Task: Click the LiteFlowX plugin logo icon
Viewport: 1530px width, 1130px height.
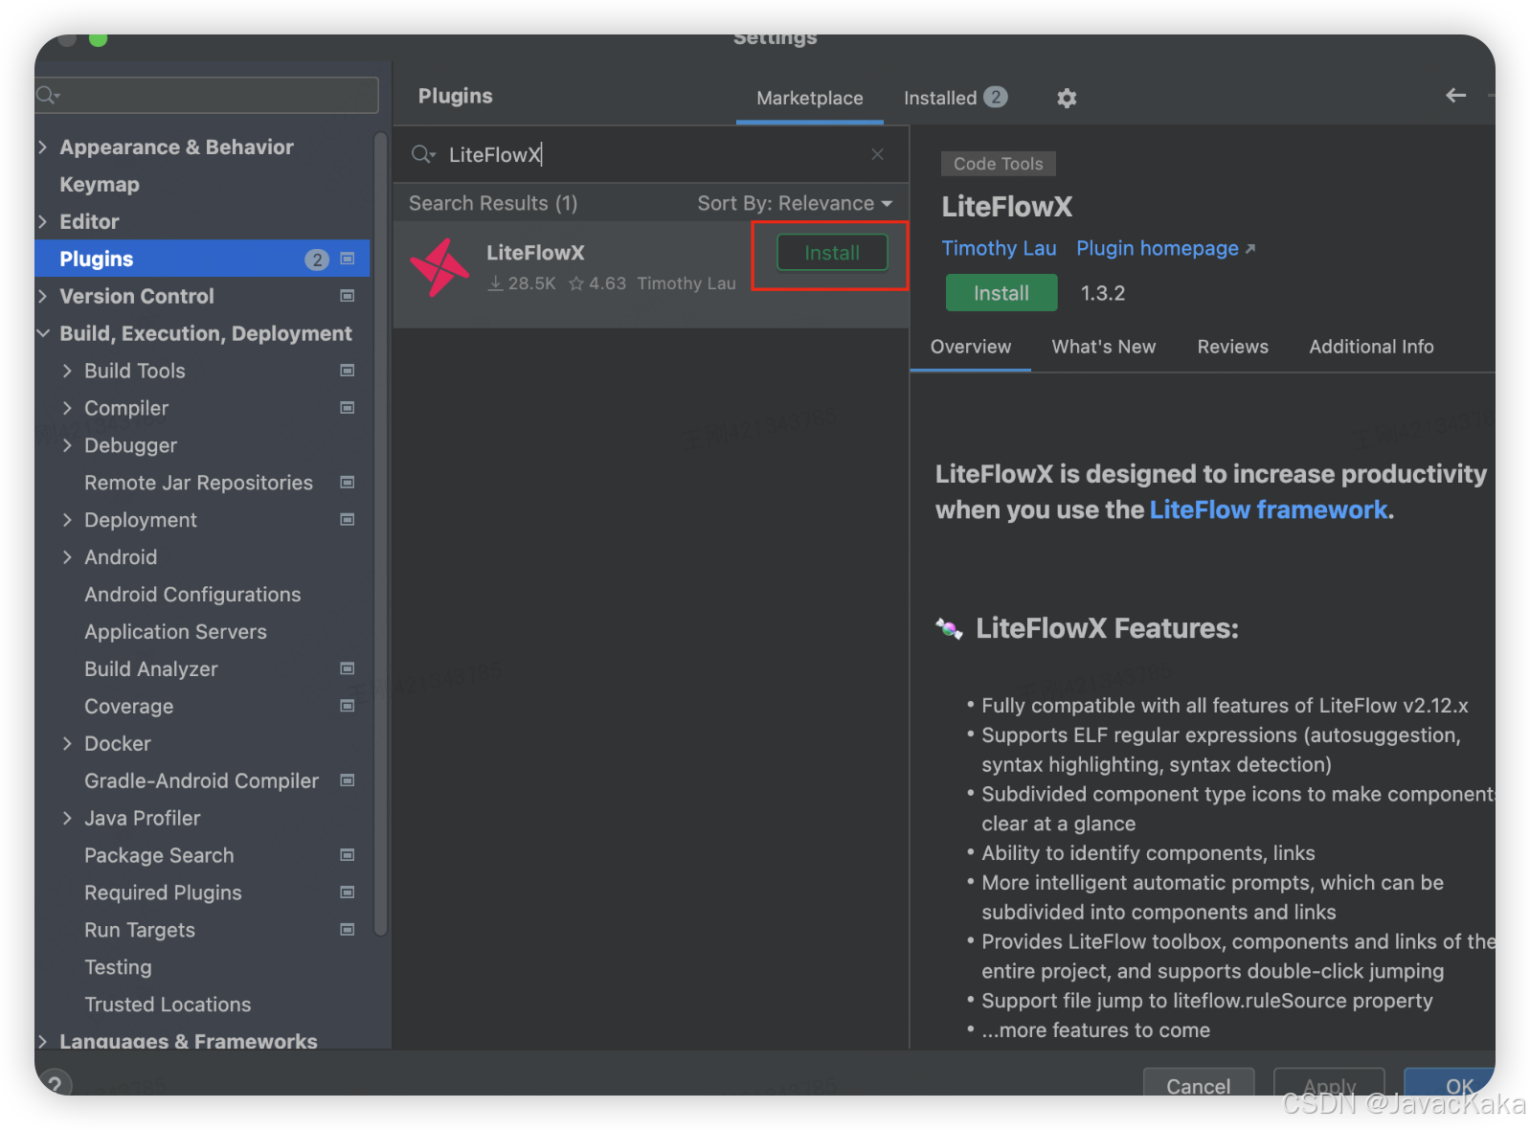Action: [439, 267]
